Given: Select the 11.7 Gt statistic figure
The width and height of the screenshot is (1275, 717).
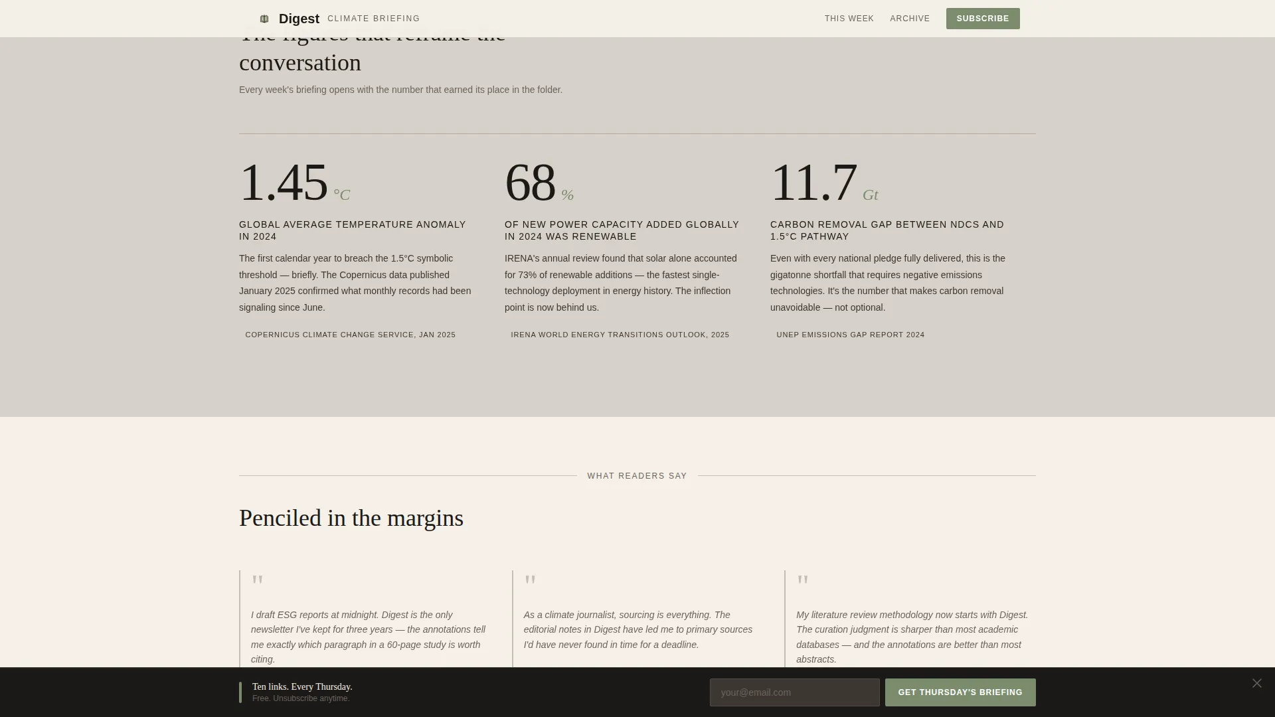Looking at the screenshot, I should pos(824,182).
